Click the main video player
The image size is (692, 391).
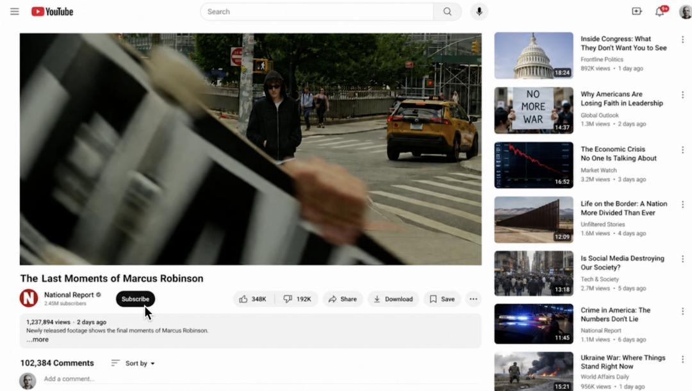(251, 149)
